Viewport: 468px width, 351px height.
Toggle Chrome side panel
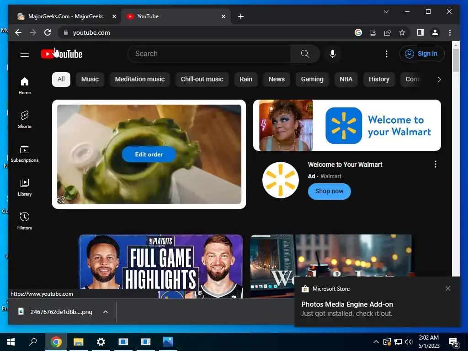[x=420, y=32]
